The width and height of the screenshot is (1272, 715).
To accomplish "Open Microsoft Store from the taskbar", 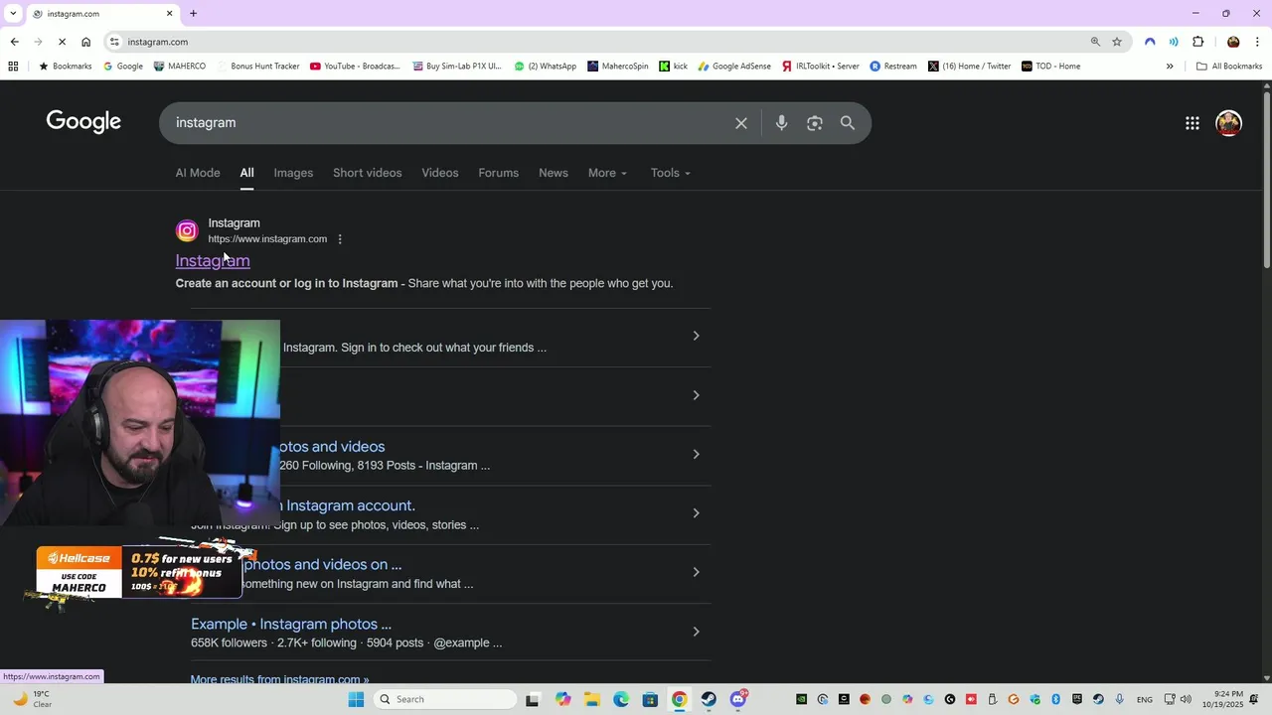I will tap(650, 699).
